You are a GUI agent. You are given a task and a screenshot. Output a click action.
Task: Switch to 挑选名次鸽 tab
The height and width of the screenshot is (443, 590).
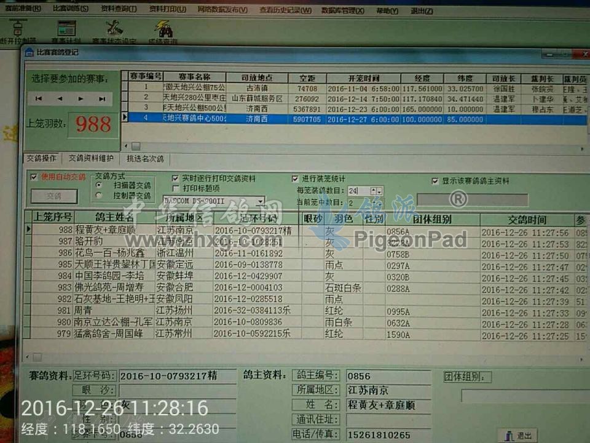[145, 159]
